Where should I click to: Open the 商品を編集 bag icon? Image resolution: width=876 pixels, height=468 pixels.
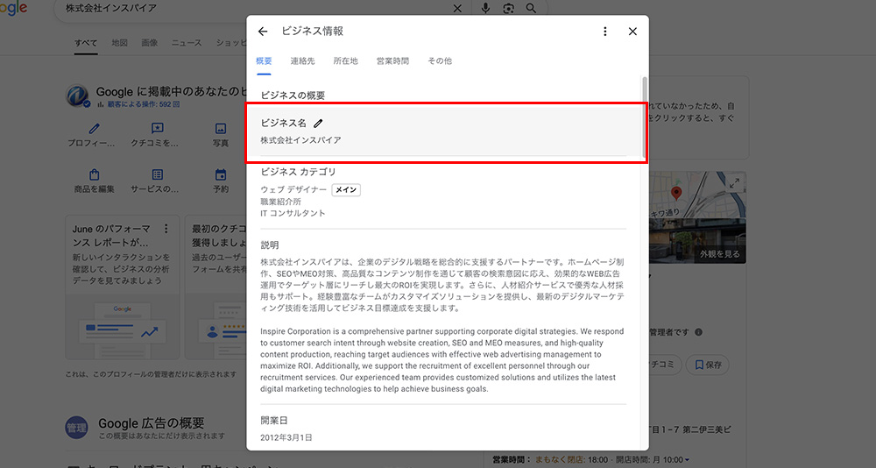coord(95,174)
